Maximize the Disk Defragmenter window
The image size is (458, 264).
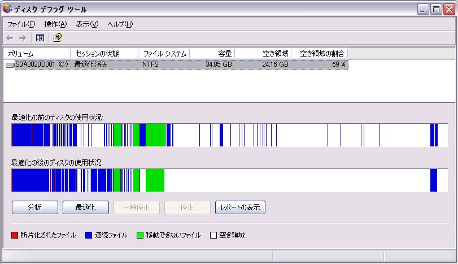(x=436, y=10)
